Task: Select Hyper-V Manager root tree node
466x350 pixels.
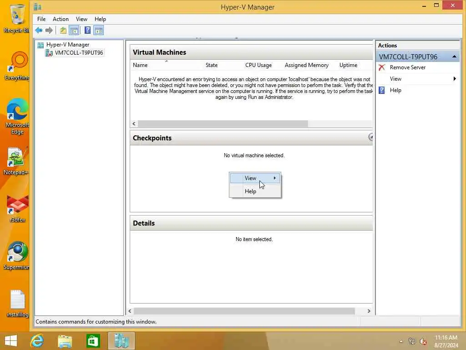Action: [x=67, y=45]
